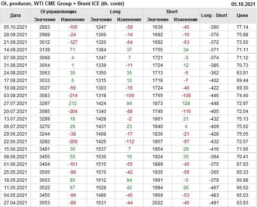Click the 'OI управляющих' group header
Screen dimensions: 257x207
[x=58, y=12]
